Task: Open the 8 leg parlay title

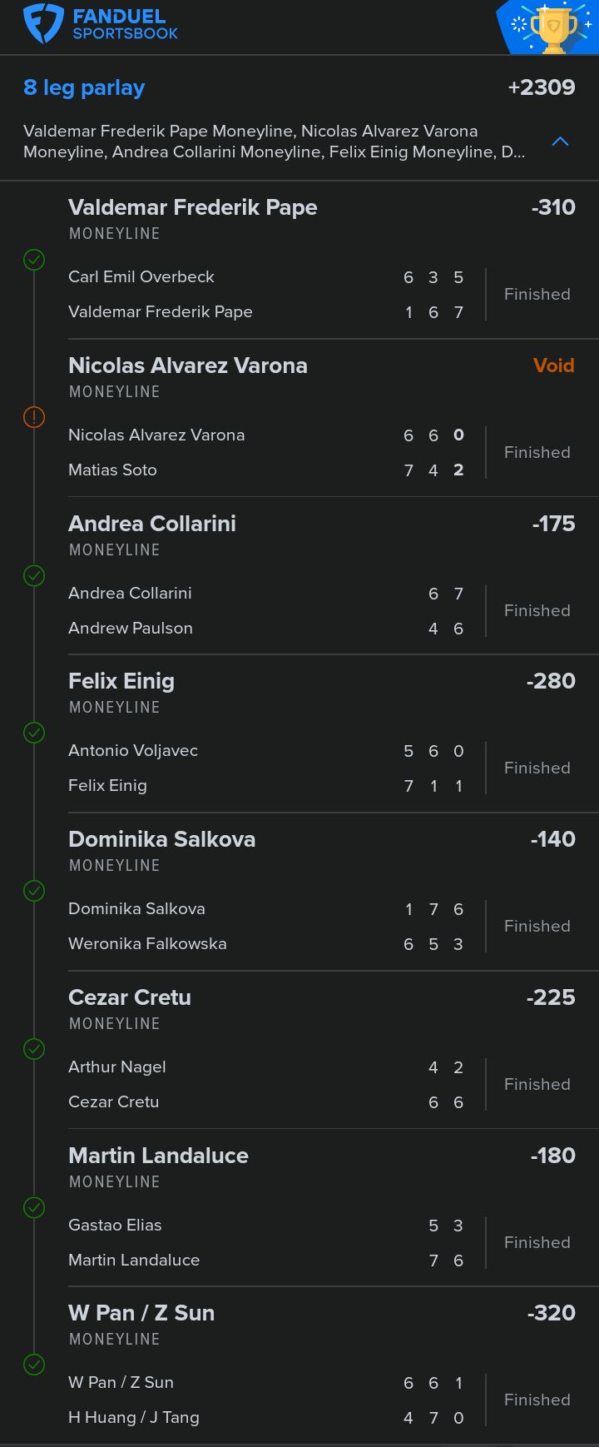Action: pyautogui.click(x=84, y=87)
